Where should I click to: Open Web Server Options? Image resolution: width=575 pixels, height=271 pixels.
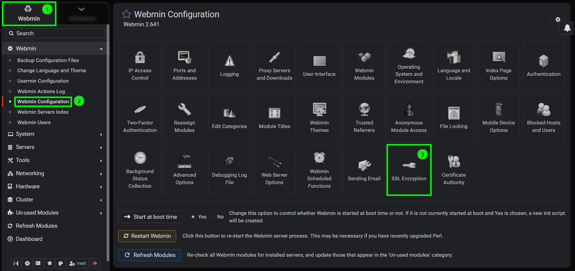point(274,170)
